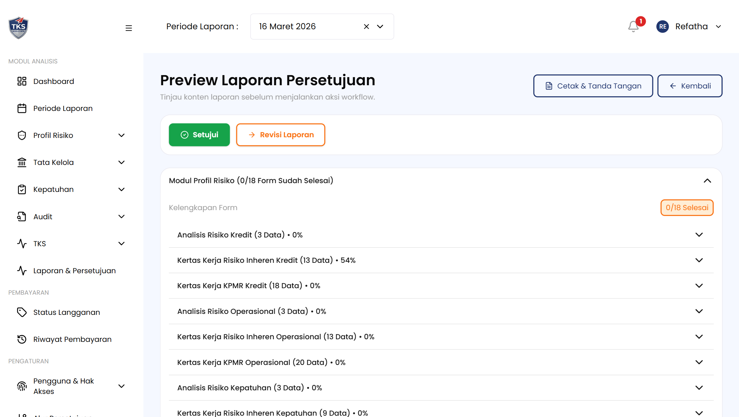This screenshot has height=417, width=739.
Task: Select the Periode Laporan calendar icon
Action: [x=22, y=108]
